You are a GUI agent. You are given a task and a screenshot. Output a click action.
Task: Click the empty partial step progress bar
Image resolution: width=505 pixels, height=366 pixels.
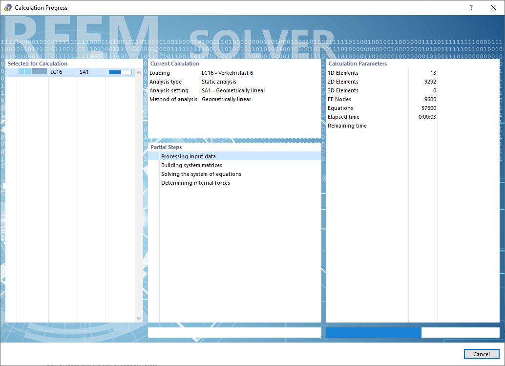tap(234, 332)
